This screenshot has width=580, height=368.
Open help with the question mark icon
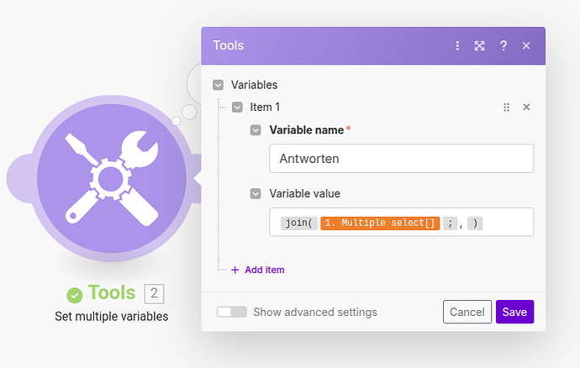503,45
